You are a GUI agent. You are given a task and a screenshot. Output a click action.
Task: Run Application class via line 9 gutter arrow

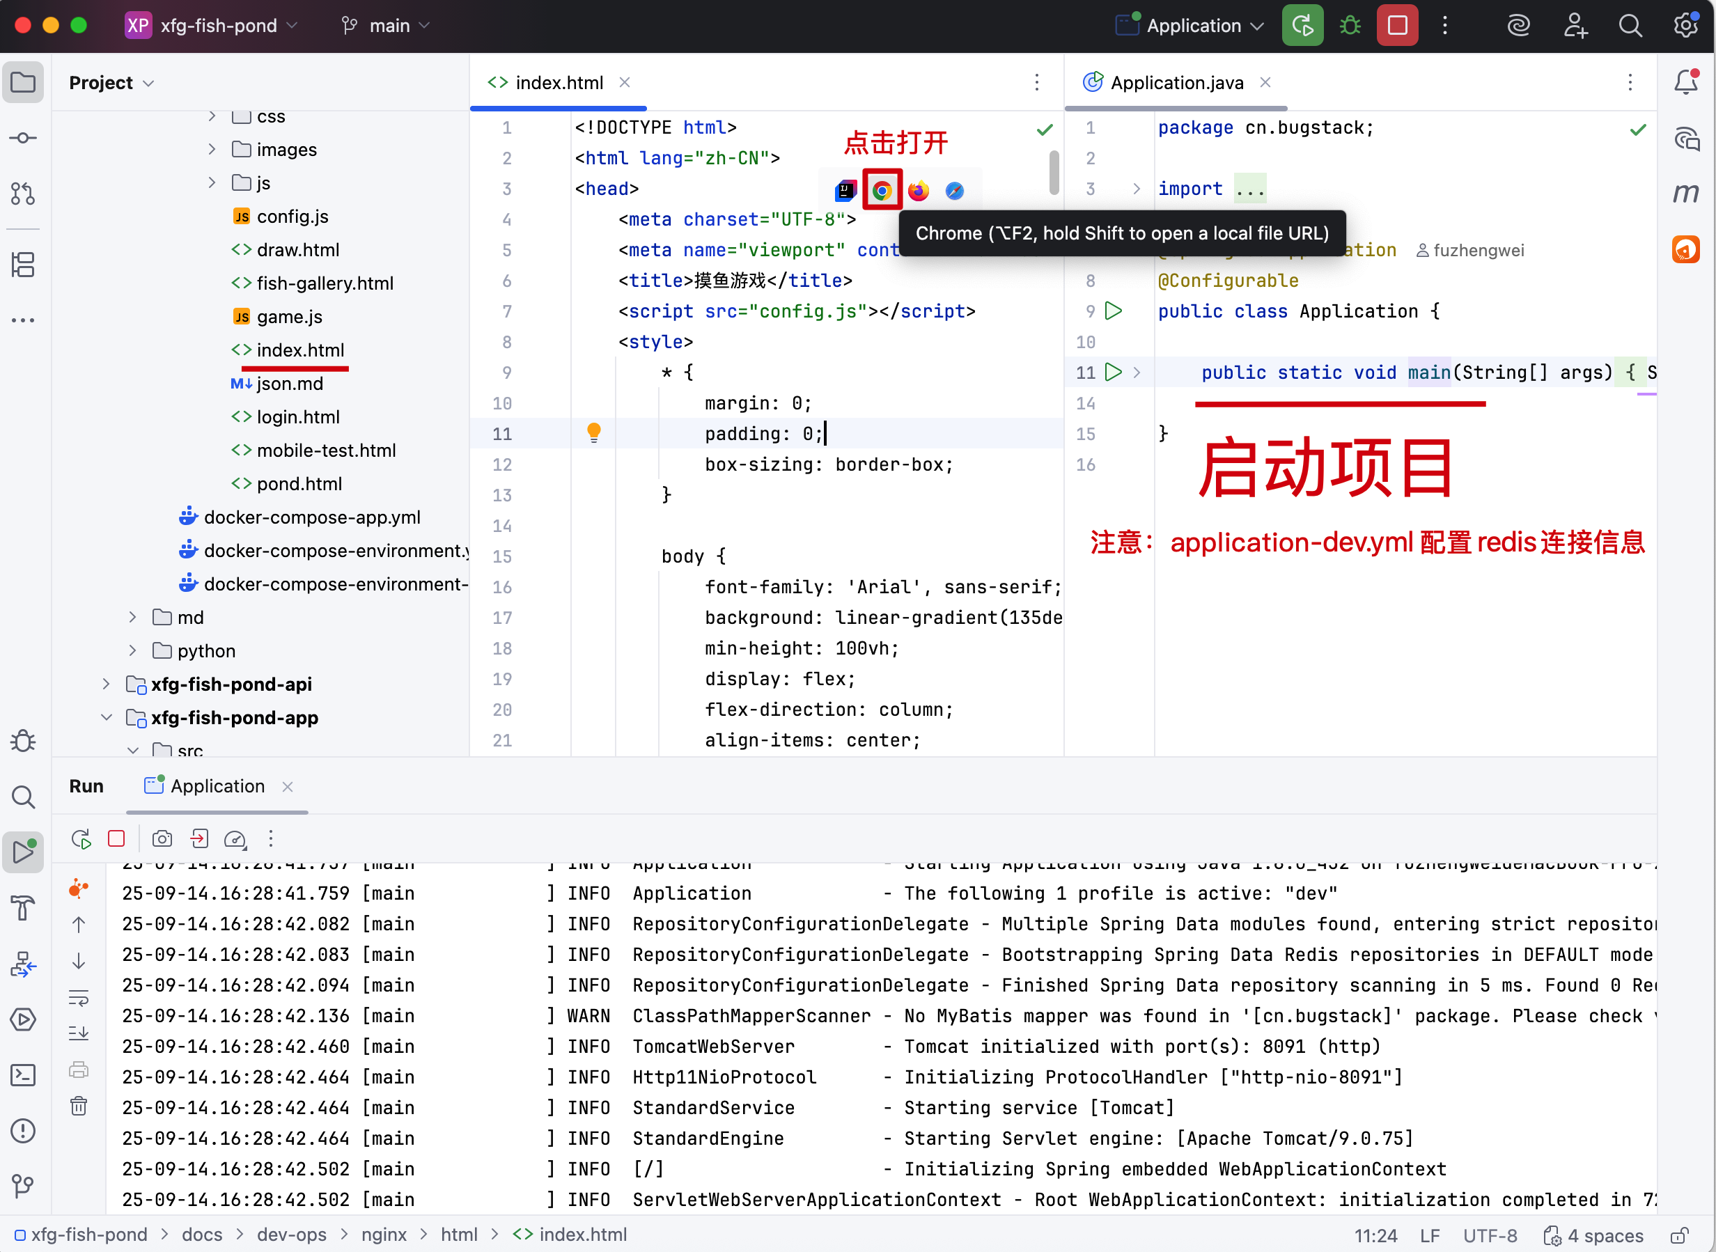click(x=1114, y=311)
